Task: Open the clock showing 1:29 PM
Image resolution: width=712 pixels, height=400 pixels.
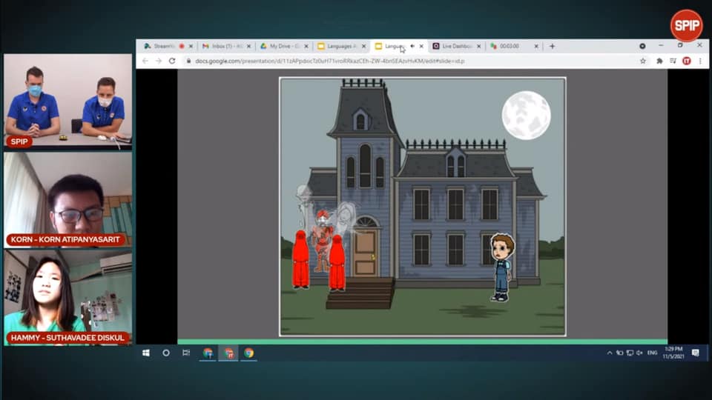Action: click(x=673, y=353)
